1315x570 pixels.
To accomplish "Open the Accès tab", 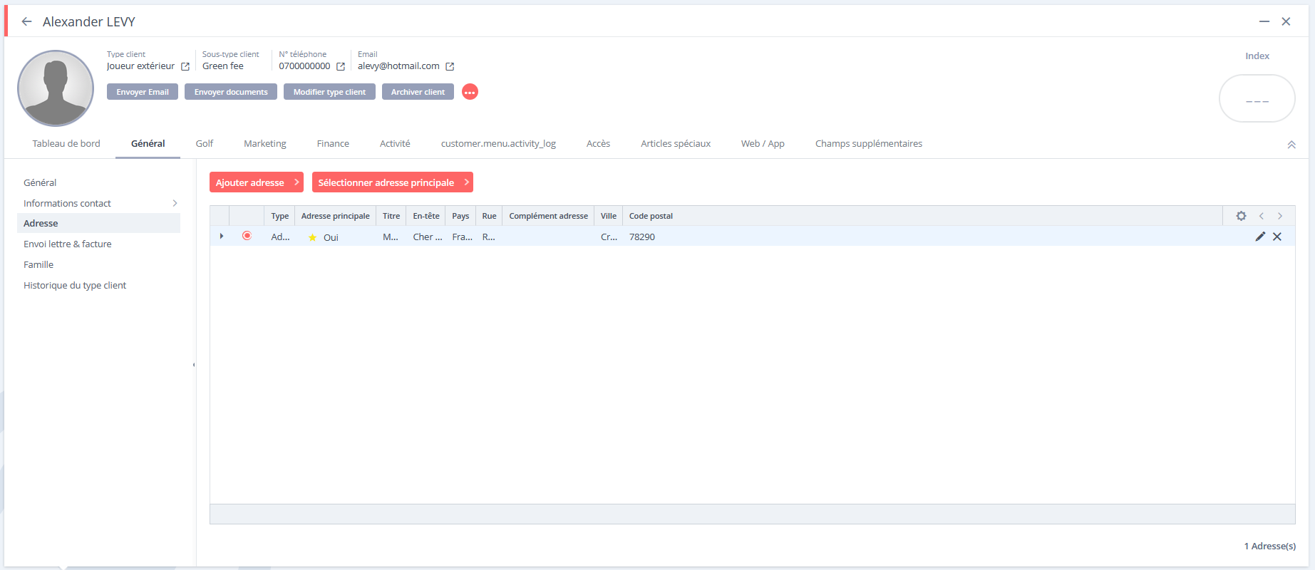I will click(598, 143).
